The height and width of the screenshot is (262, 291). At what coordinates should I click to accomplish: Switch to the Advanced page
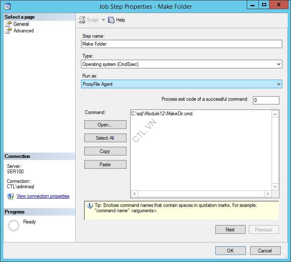(23, 31)
